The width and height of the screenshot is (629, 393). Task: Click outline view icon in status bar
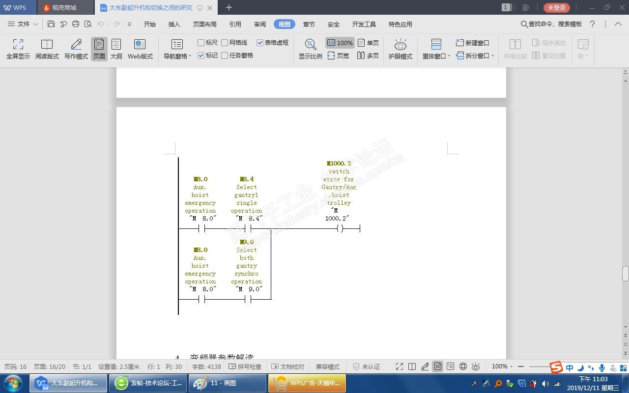coord(451,366)
